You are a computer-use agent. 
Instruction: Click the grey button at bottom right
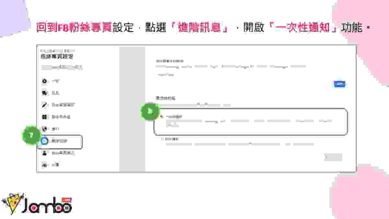[x=333, y=157]
